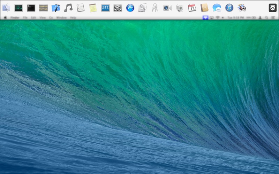Open Keychain Access keys icon
This screenshot has width=279, height=174.
155,8
